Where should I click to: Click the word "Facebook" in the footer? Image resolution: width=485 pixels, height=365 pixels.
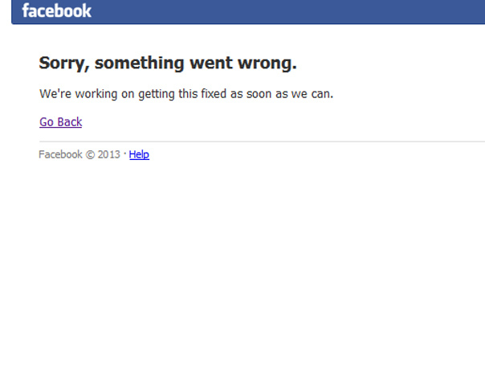click(x=60, y=154)
